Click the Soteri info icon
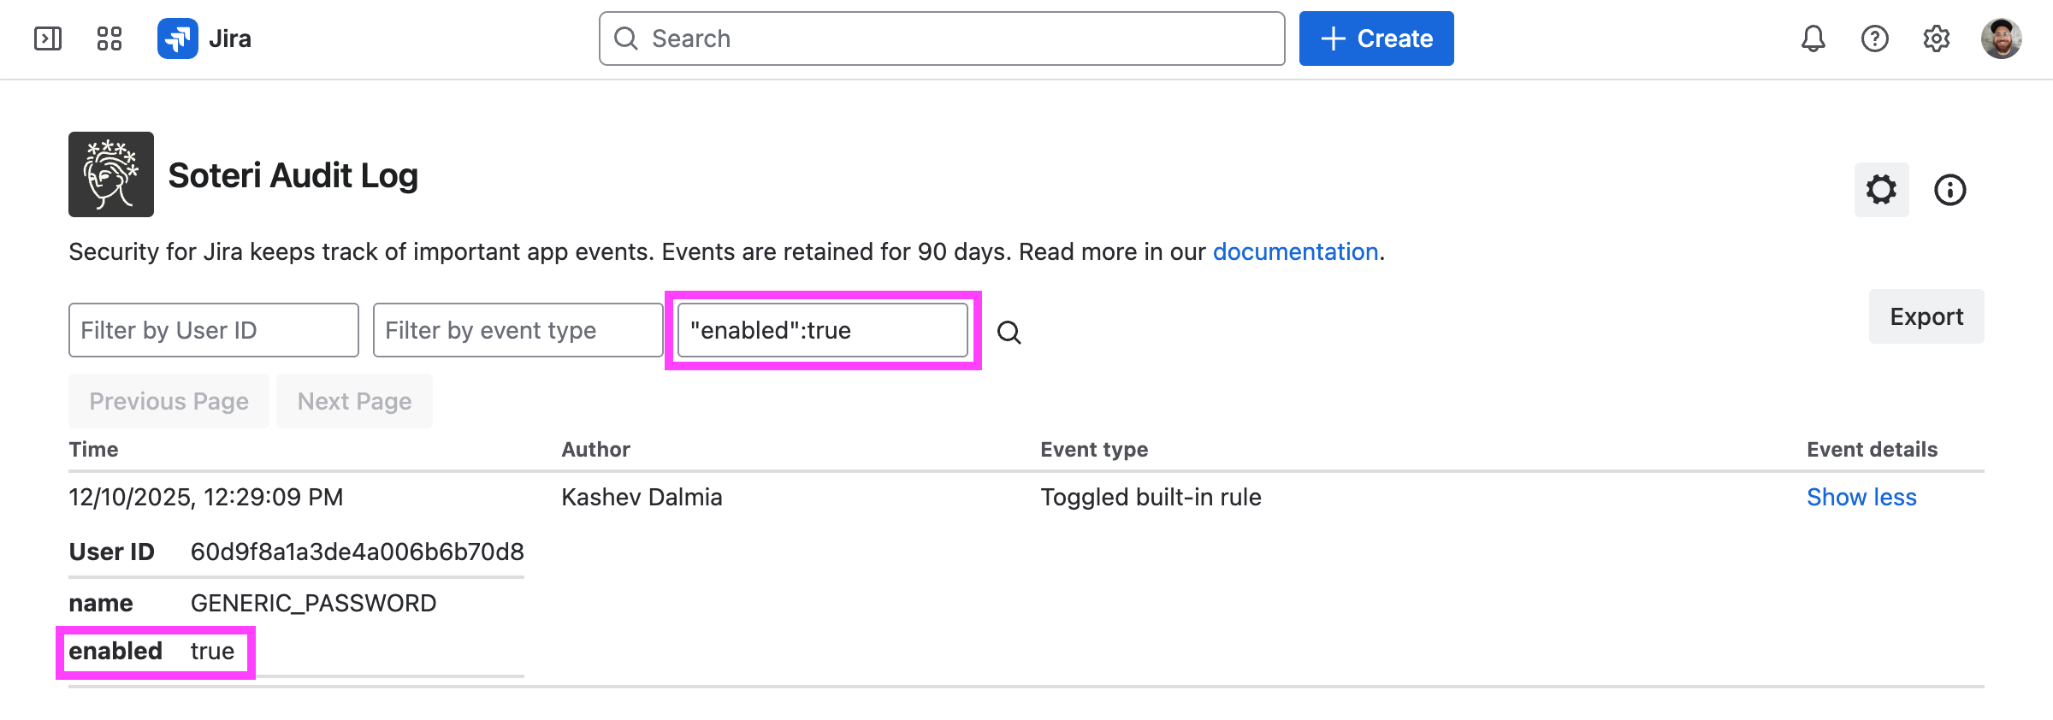Viewport: 2053px width, 720px height. coord(1949,189)
